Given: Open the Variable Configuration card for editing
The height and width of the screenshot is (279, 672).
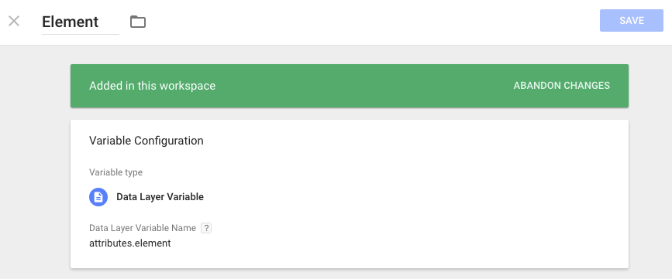Looking at the screenshot, I should [x=350, y=194].
